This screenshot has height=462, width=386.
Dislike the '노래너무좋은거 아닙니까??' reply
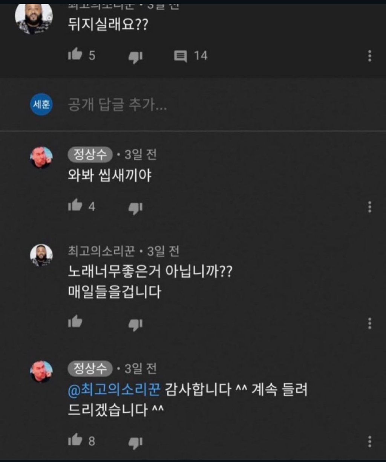[x=135, y=324]
